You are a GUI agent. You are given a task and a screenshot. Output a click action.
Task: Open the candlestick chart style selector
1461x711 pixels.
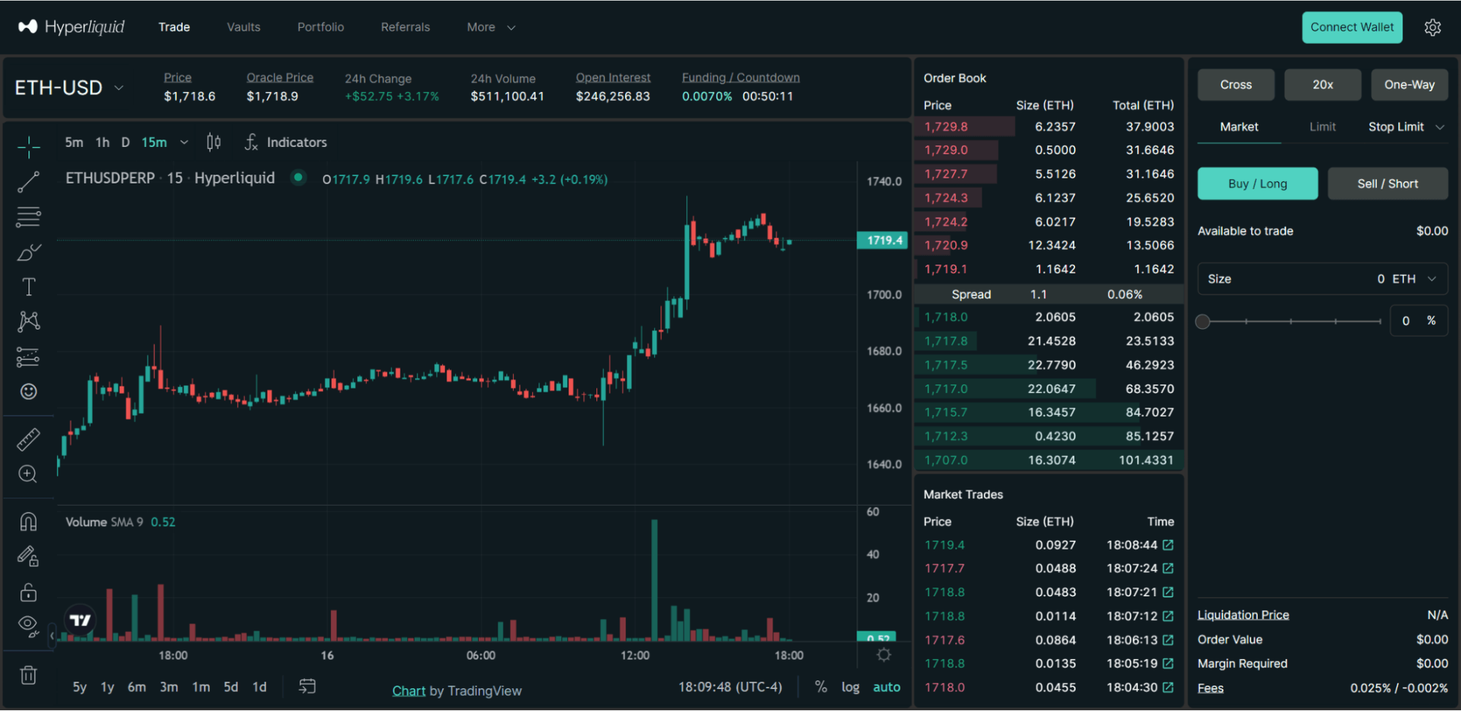[x=213, y=142]
